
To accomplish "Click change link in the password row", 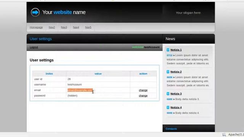I will (143, 96).
